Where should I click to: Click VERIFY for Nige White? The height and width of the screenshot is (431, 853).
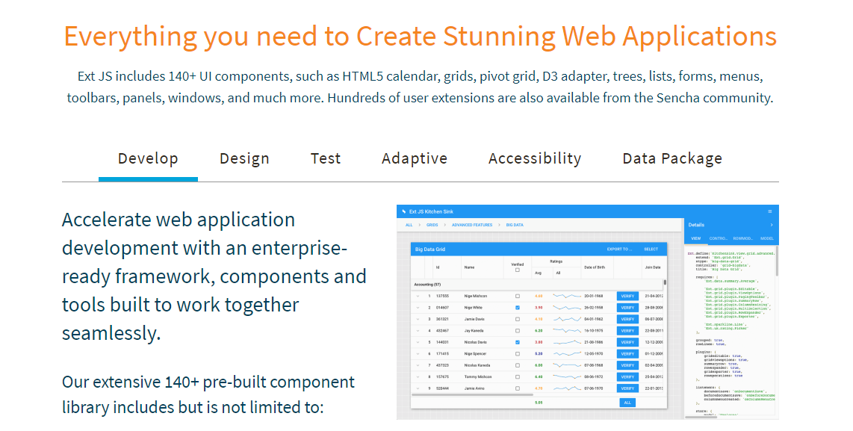point(627,308)
